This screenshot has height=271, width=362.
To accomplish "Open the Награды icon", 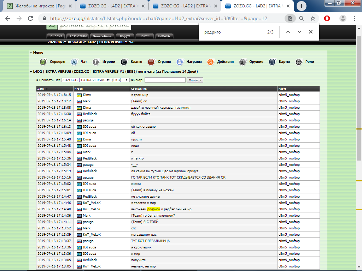I will [180, 62].
